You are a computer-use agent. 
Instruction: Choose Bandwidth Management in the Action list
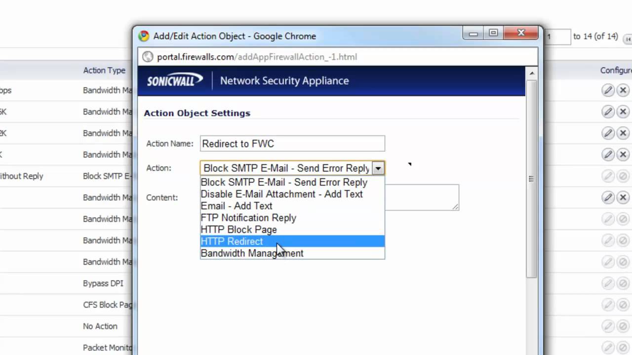tap(252, 253)
